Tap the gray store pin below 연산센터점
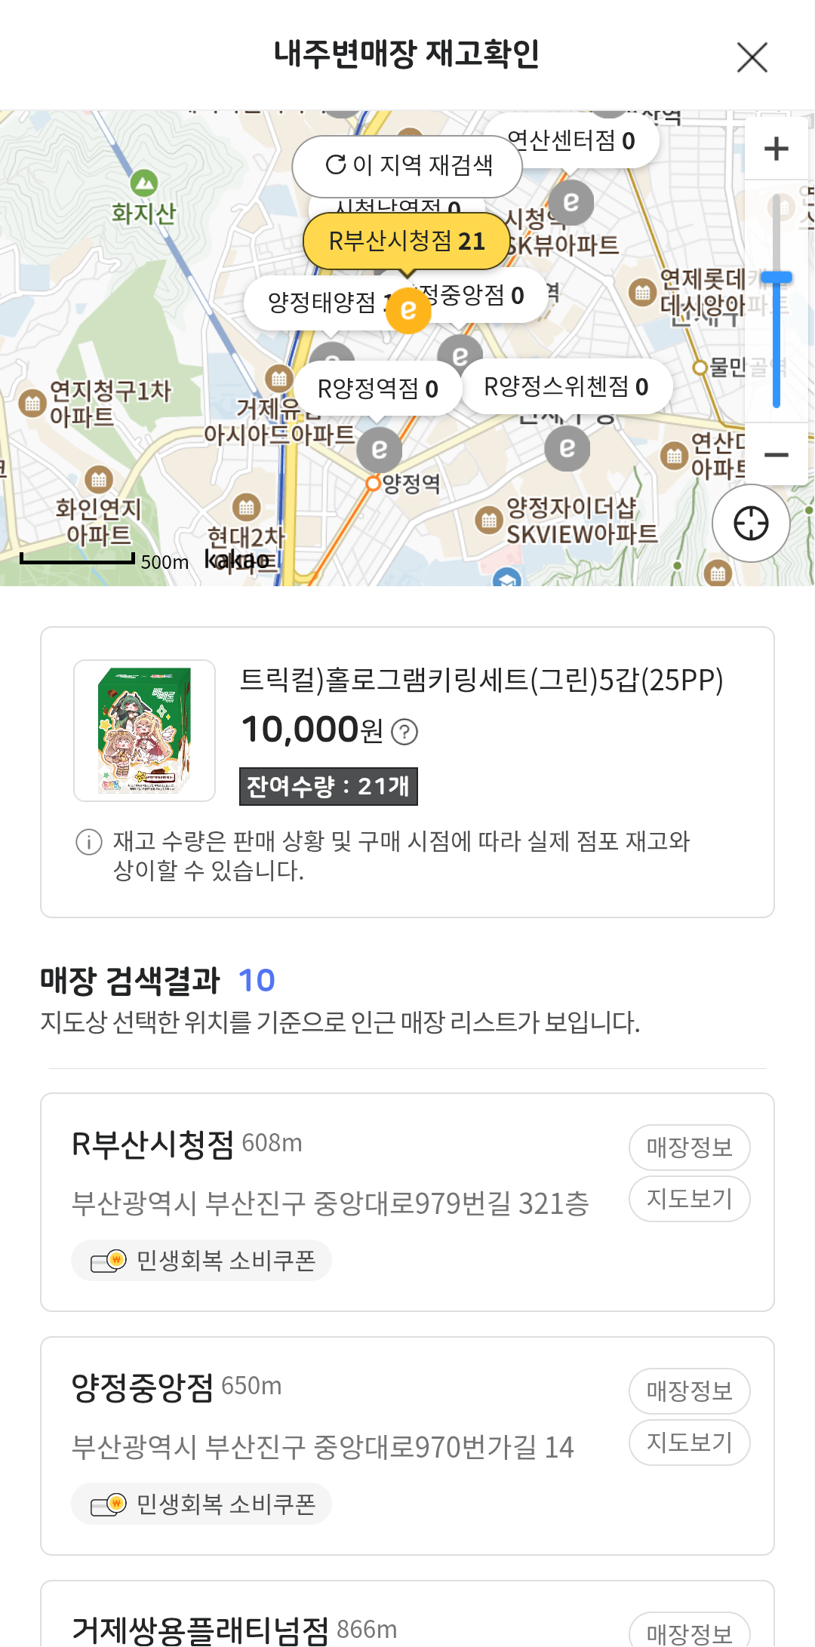Viewport: 815px width, 1647px height. pos(571,202)
